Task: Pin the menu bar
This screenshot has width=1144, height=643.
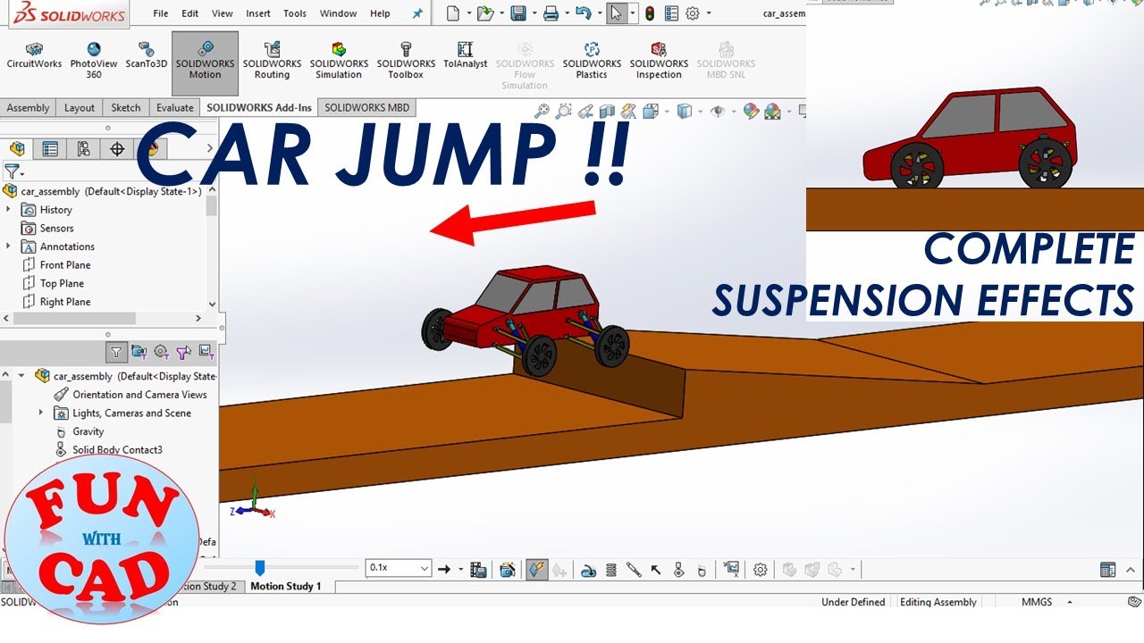Action: pos(417,13)
